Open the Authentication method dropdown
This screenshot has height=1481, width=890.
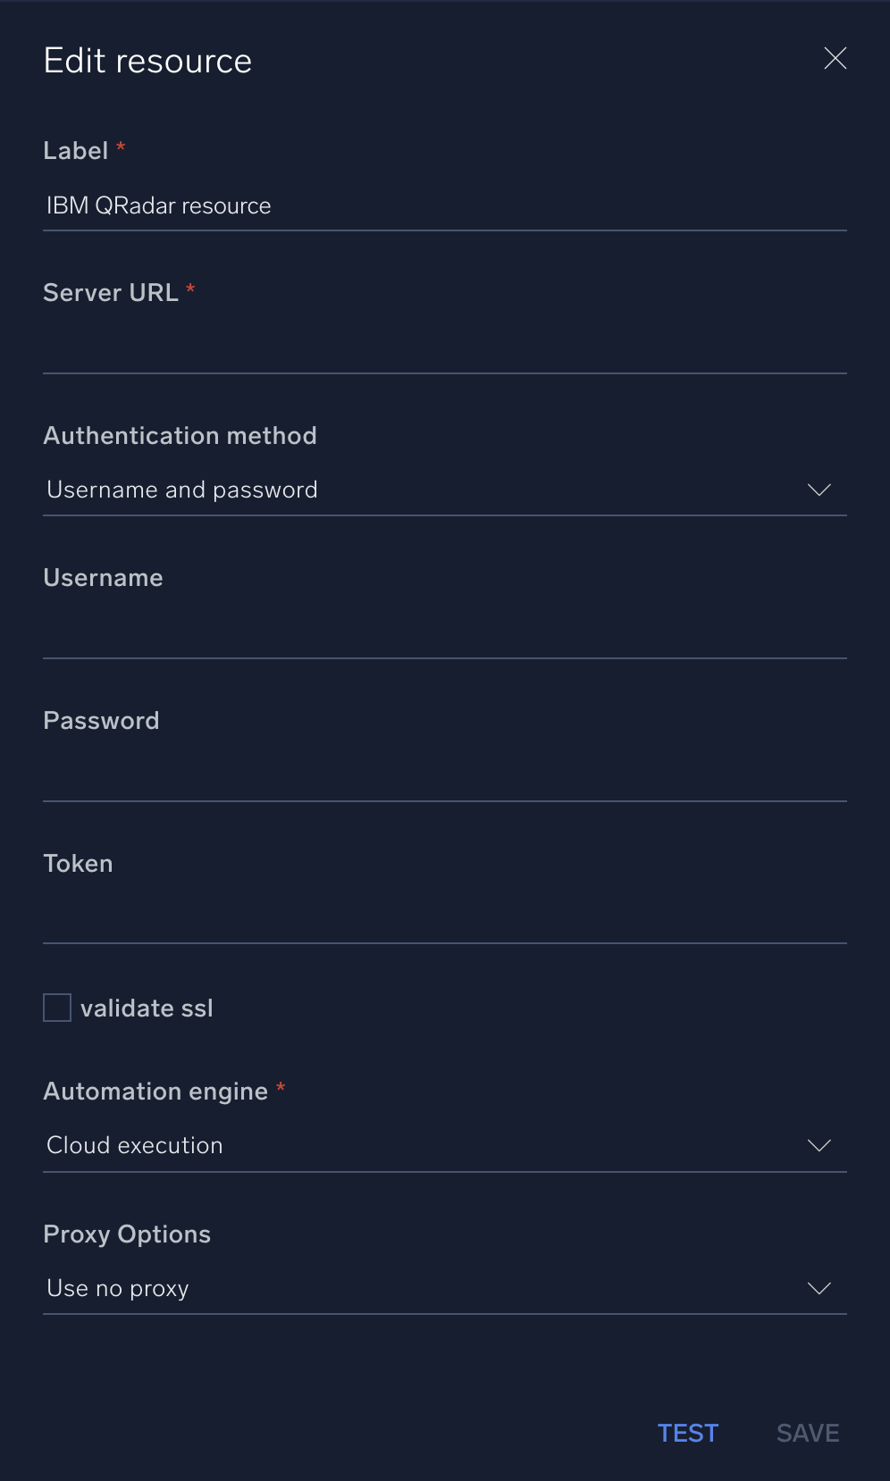(x=444, y=490)
